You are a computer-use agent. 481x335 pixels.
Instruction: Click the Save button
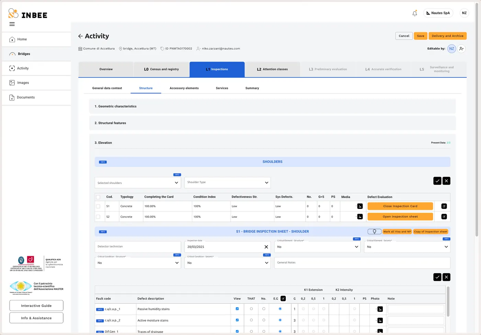421,36
